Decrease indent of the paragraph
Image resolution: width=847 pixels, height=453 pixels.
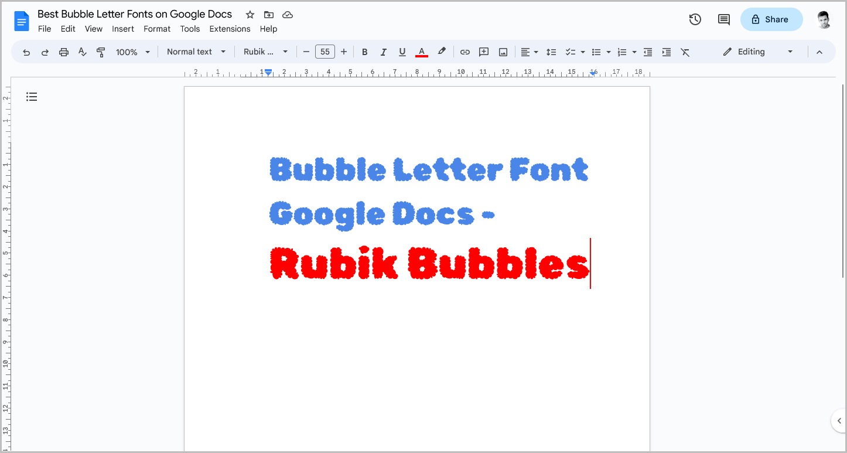[648, 52]
